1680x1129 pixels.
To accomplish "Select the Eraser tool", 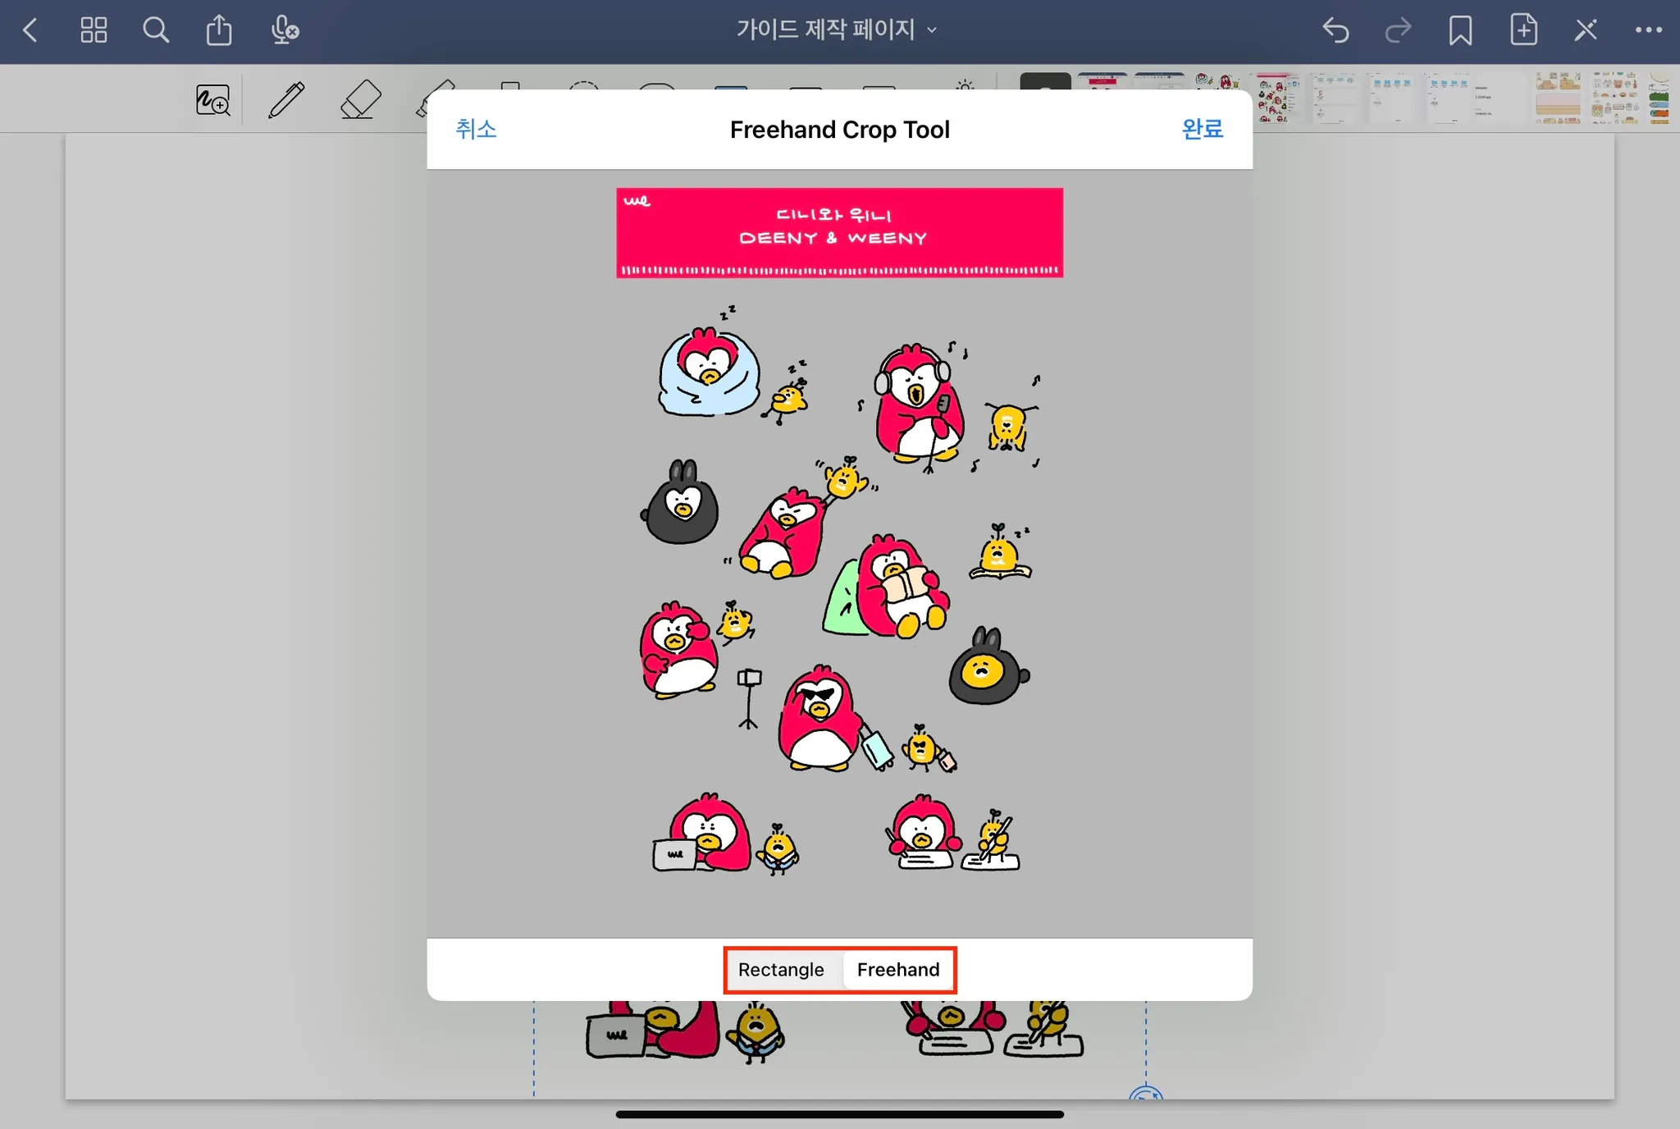I will click(x=360, y=100).
